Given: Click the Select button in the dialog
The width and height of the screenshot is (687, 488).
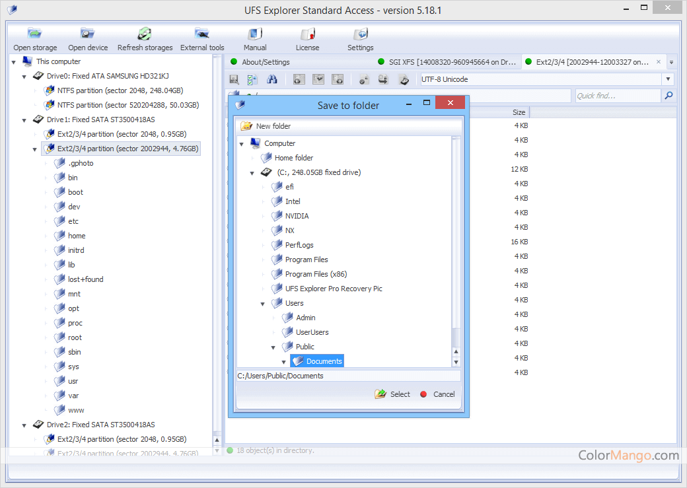Looking at the screenshot, I should pos(392,394).
